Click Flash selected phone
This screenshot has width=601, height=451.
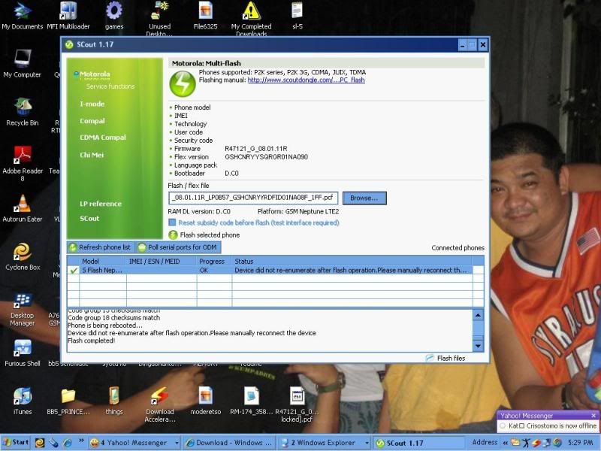(x=204, y=235)
